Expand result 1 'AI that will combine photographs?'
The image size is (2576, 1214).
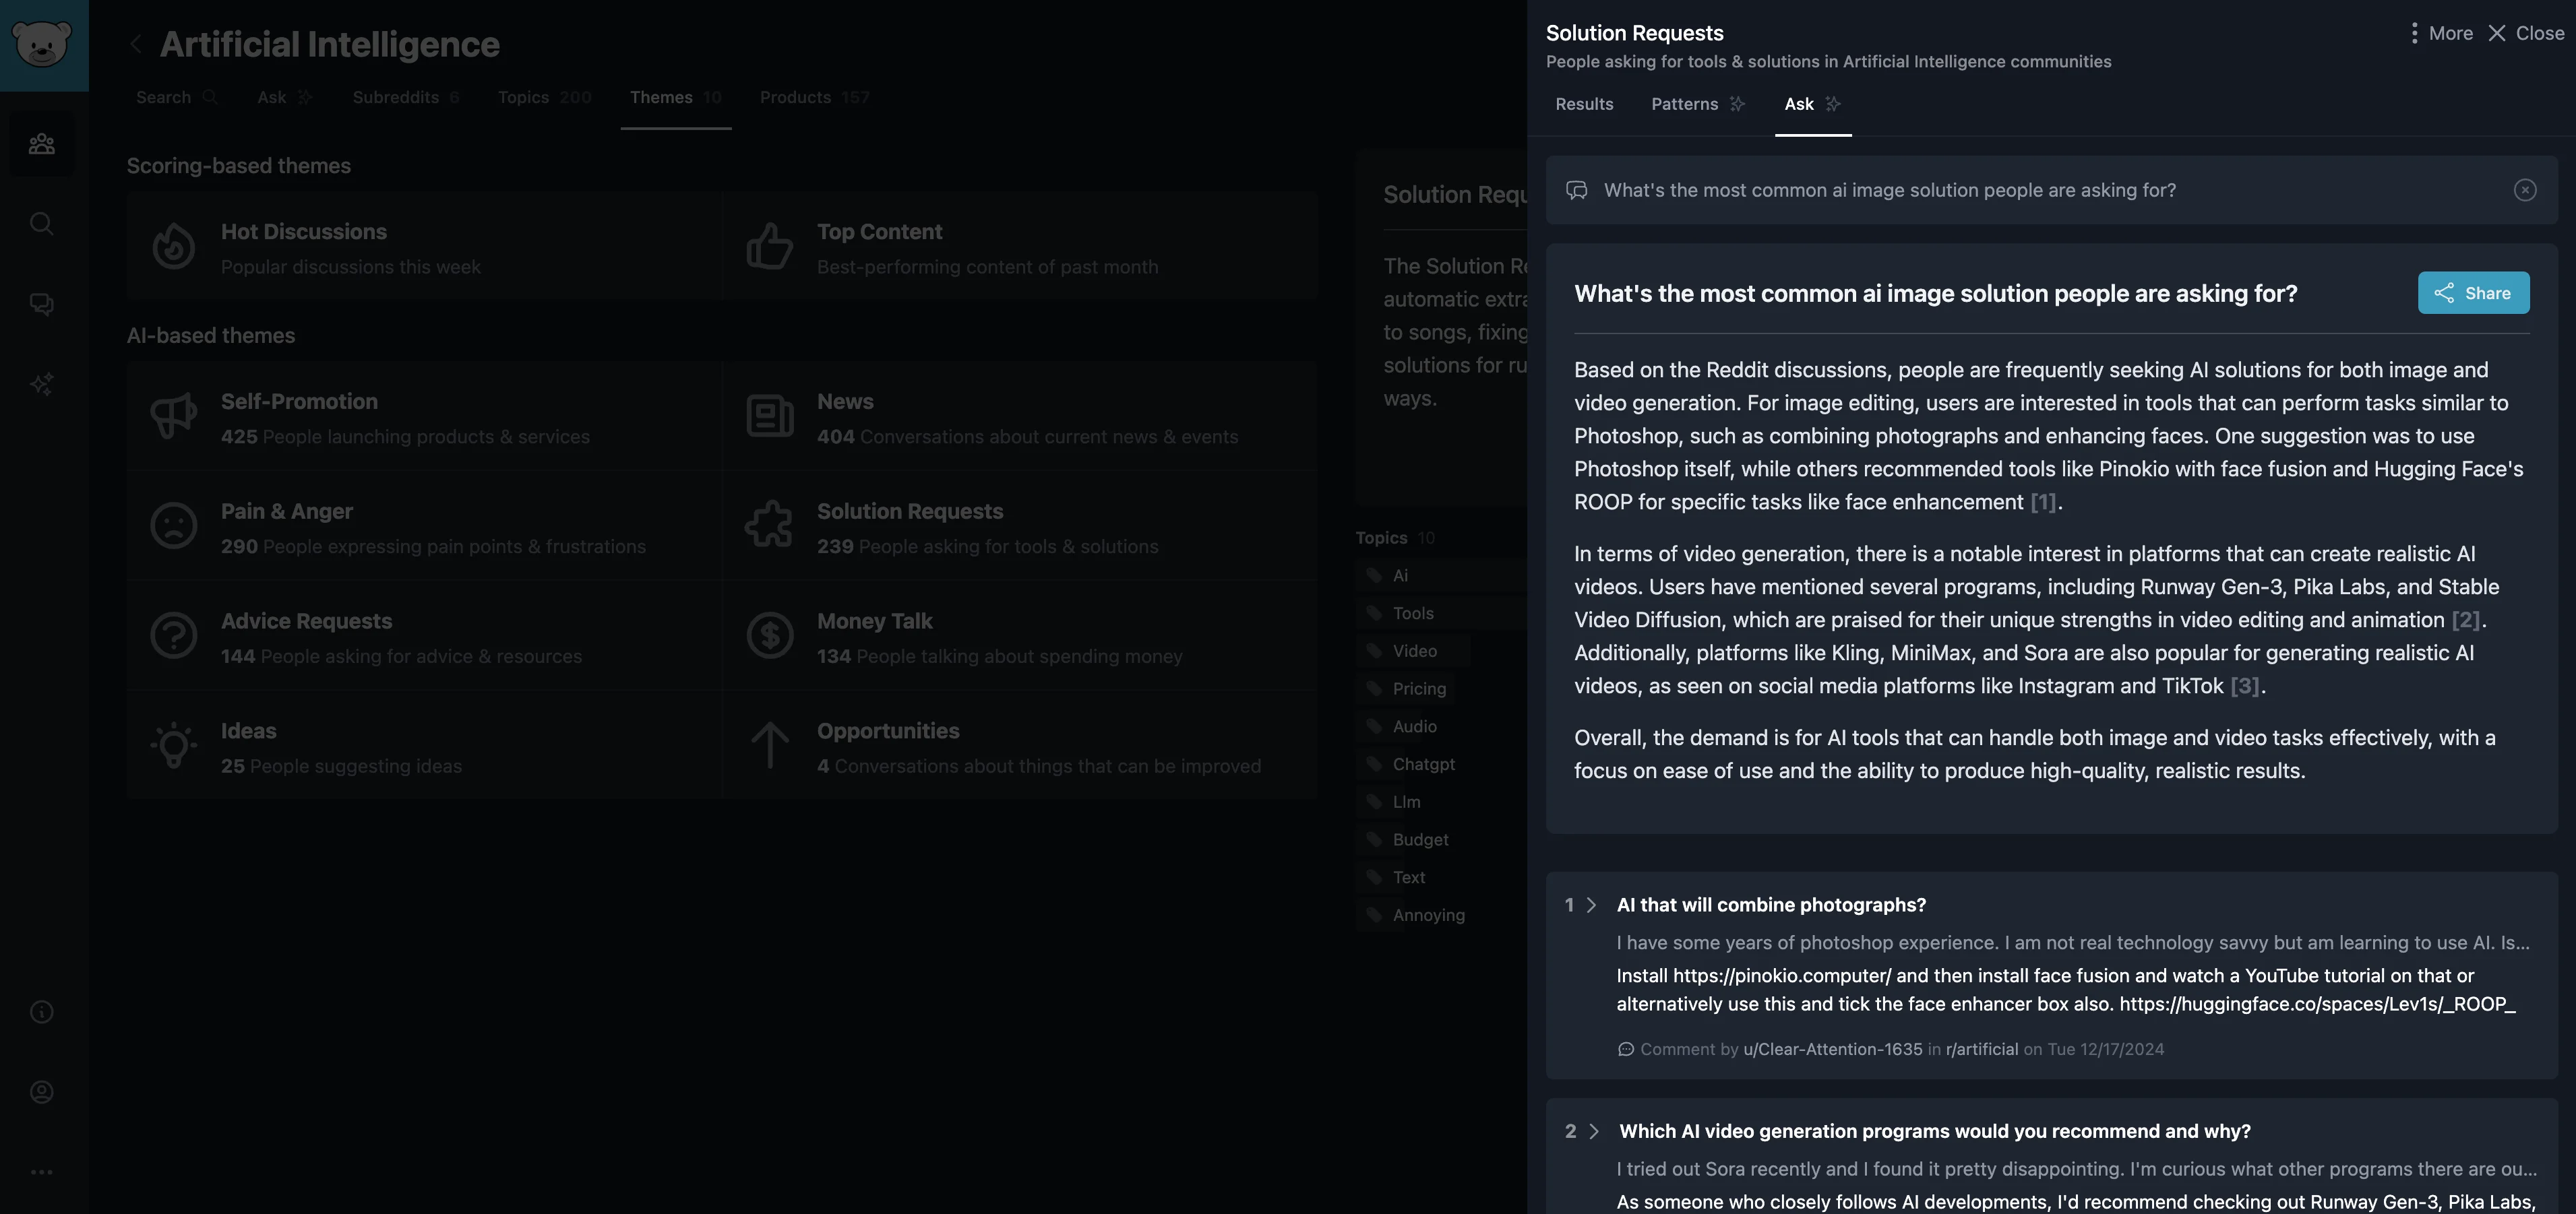pyautogui.click(x=1591, y=905)
